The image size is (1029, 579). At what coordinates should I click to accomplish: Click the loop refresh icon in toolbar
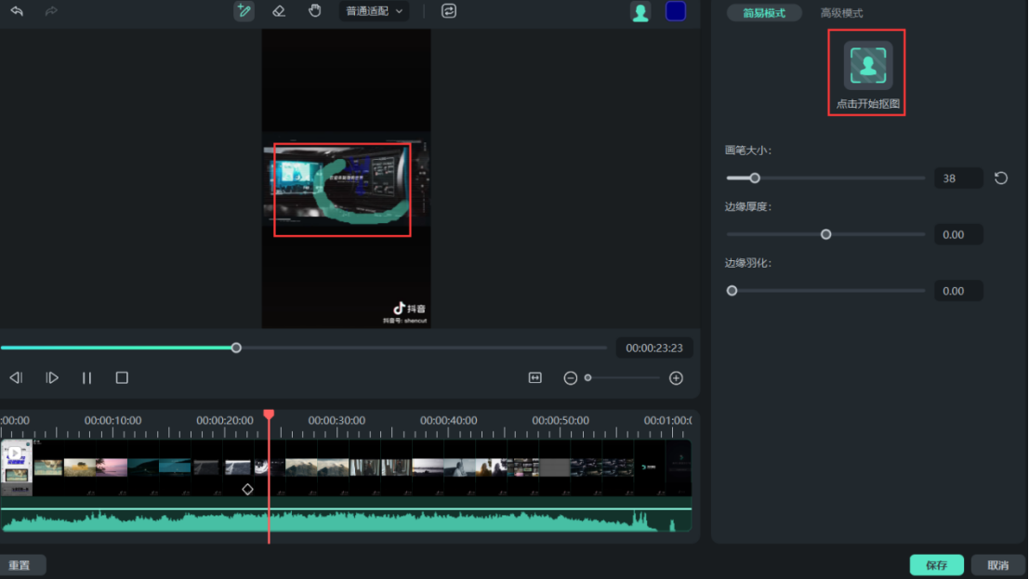click(449, 11)
